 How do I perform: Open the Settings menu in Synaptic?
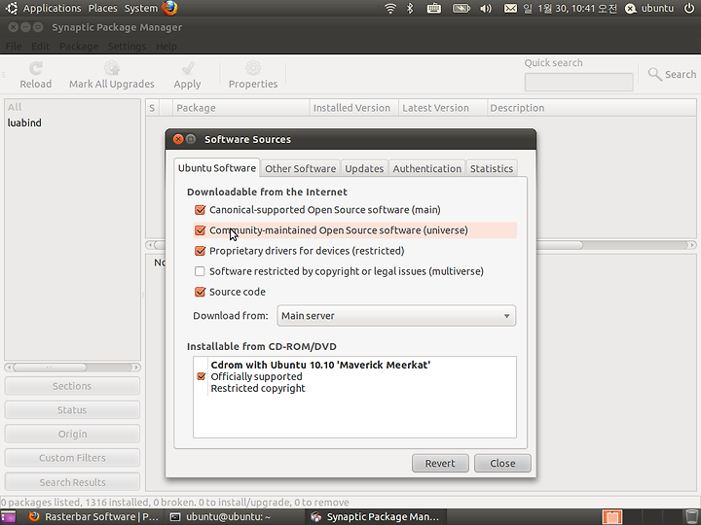127,47
